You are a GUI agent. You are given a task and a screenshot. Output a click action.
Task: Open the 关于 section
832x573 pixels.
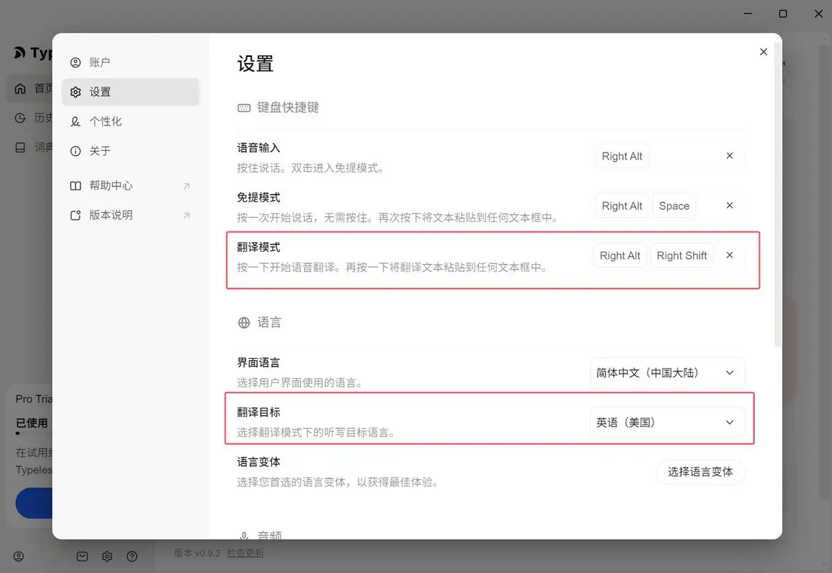coord(100,151)
